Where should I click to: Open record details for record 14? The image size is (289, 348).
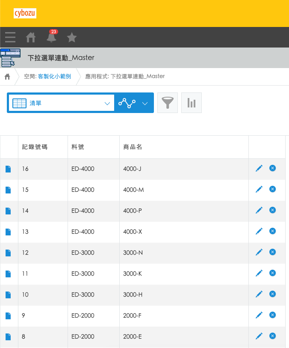[x=8, y=211]
